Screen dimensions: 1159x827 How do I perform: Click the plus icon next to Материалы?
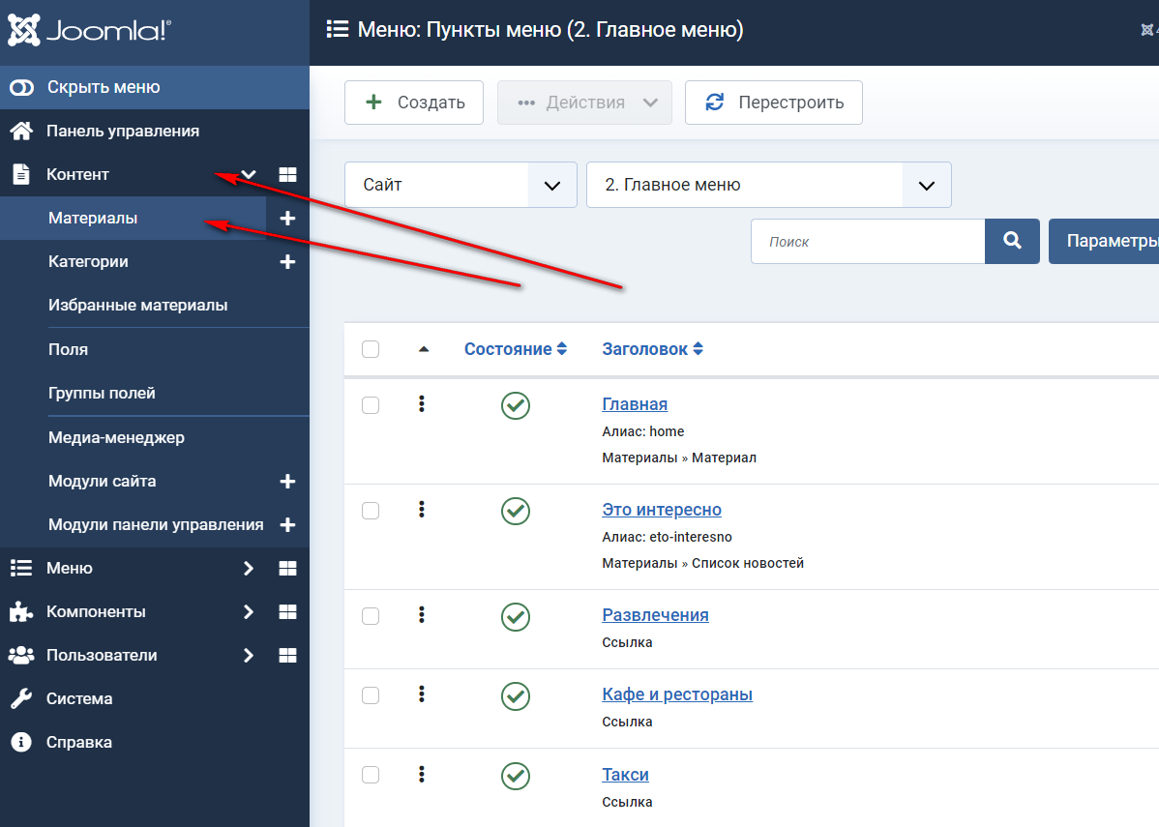[x=287, y=219]
